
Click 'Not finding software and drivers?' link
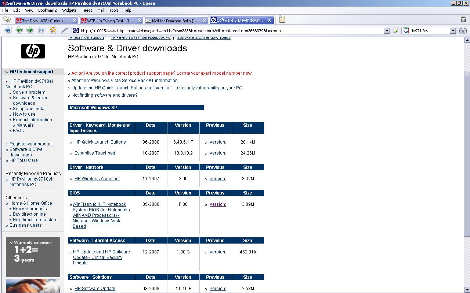pyautogui.click(x=105, y=95)
